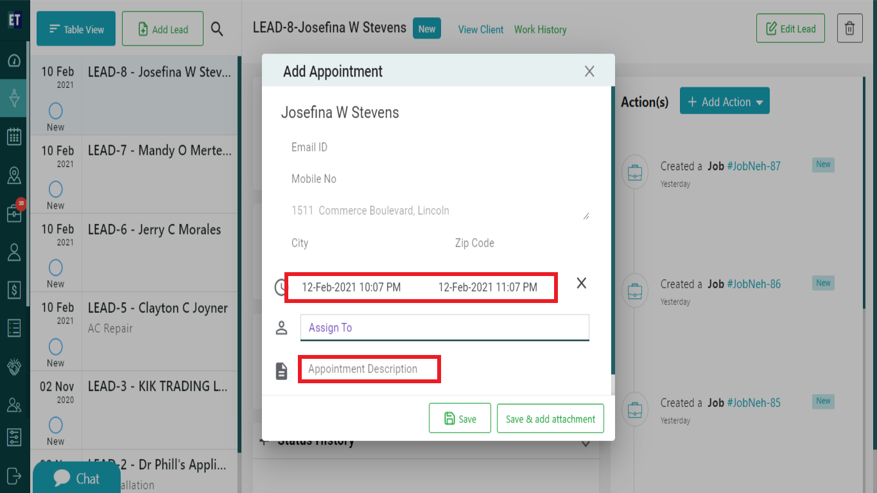Open the Add Action dropdown

tap(724, 101)
